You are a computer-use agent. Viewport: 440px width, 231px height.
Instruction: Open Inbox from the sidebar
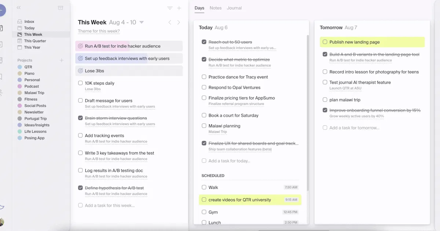point(29,22)
